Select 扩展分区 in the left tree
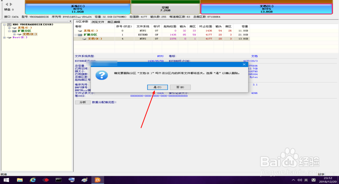 (x=24, y=31)
